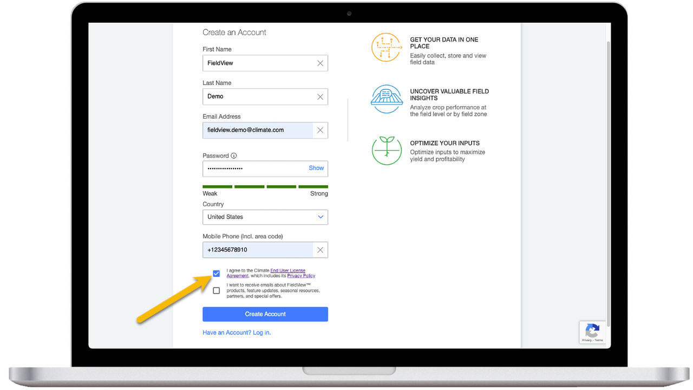Click the reCAPTCHA badge logo
The image size is (693, 390).
coord(592,330)
